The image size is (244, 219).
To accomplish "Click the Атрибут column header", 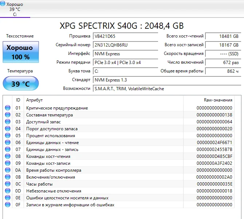I will (x=104, y=100).
